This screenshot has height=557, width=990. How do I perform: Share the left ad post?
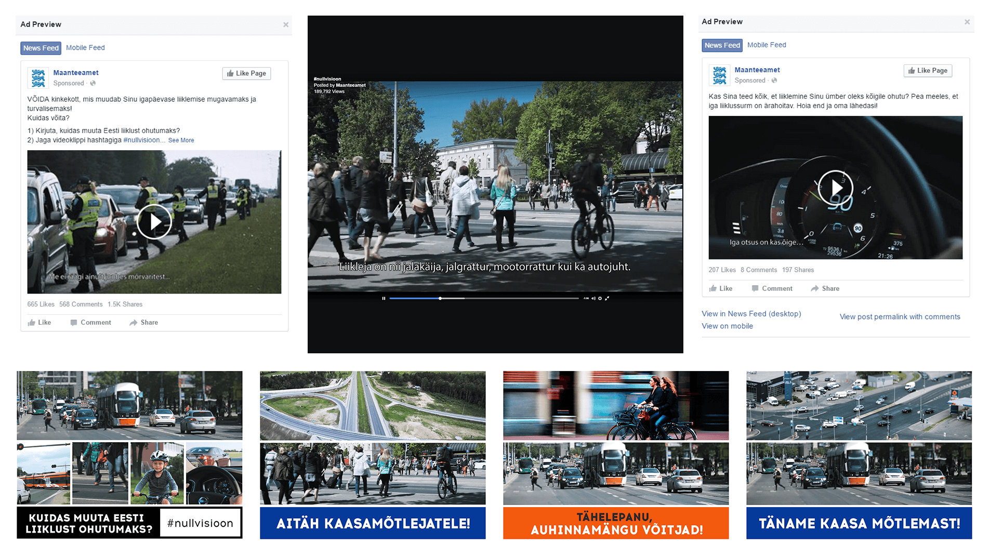[x=144, y=323]
